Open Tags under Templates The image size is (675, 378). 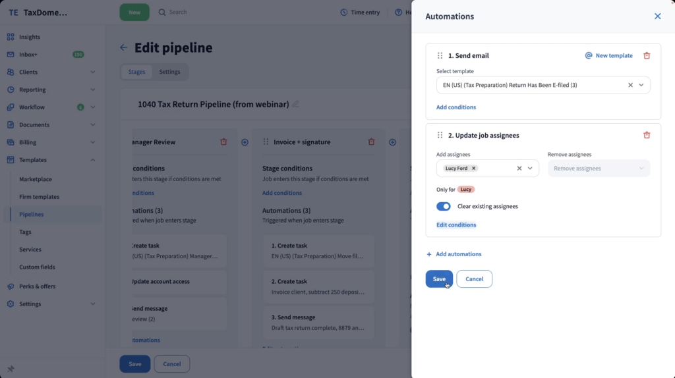pyautogui.click(x=25, y=232)
